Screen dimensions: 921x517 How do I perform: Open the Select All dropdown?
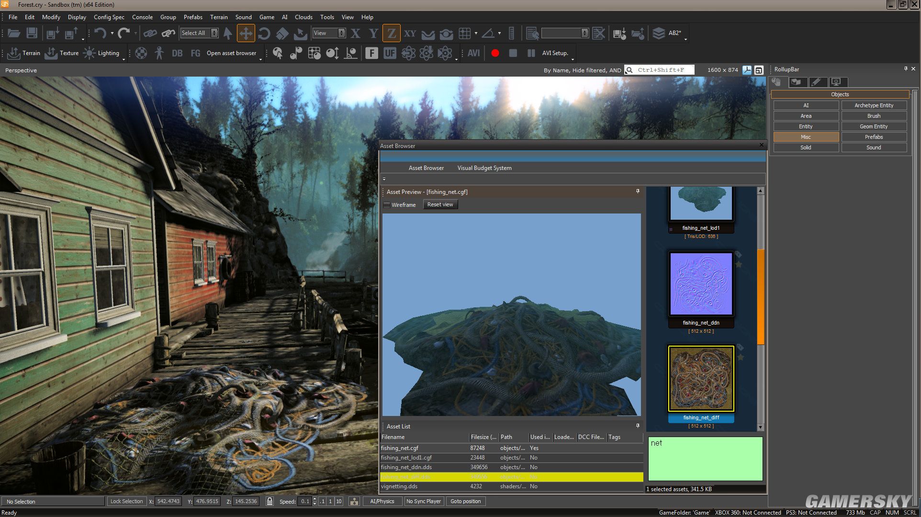pos(200,33)
